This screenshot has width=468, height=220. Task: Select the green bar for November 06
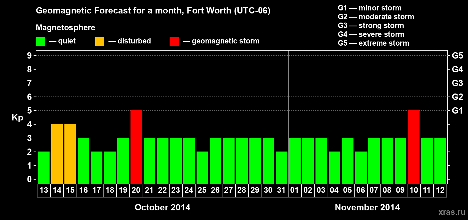(361, 167)
